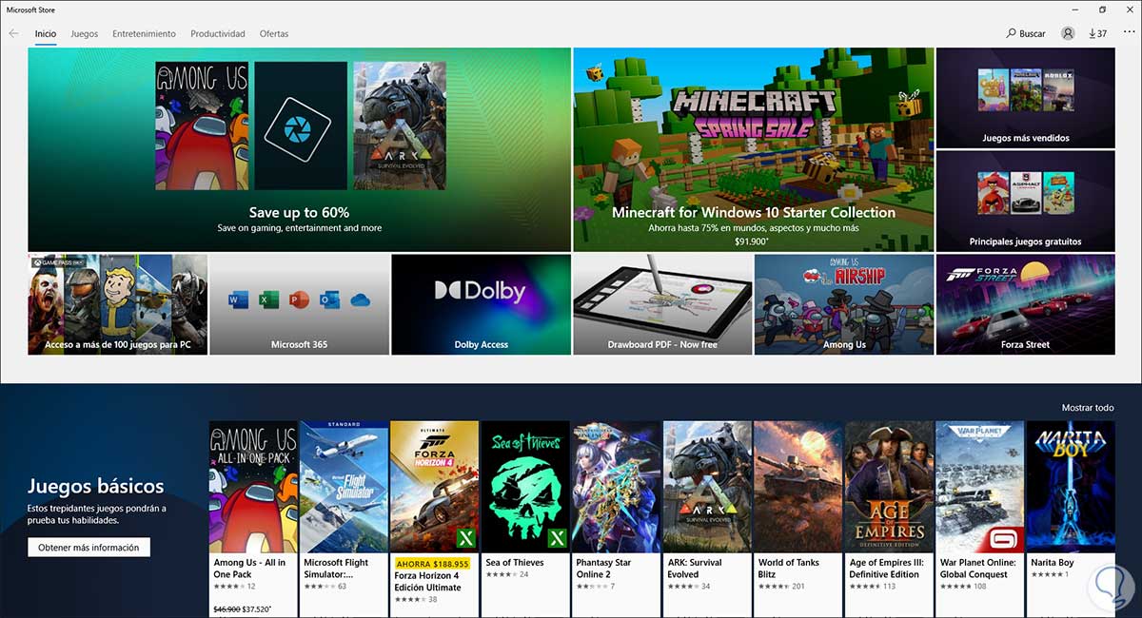Open the Dolby Access tile

click(481, 303)
